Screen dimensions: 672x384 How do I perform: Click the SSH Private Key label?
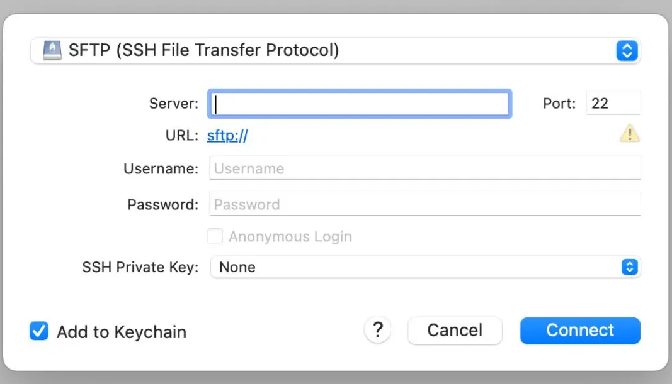[140, 267]
